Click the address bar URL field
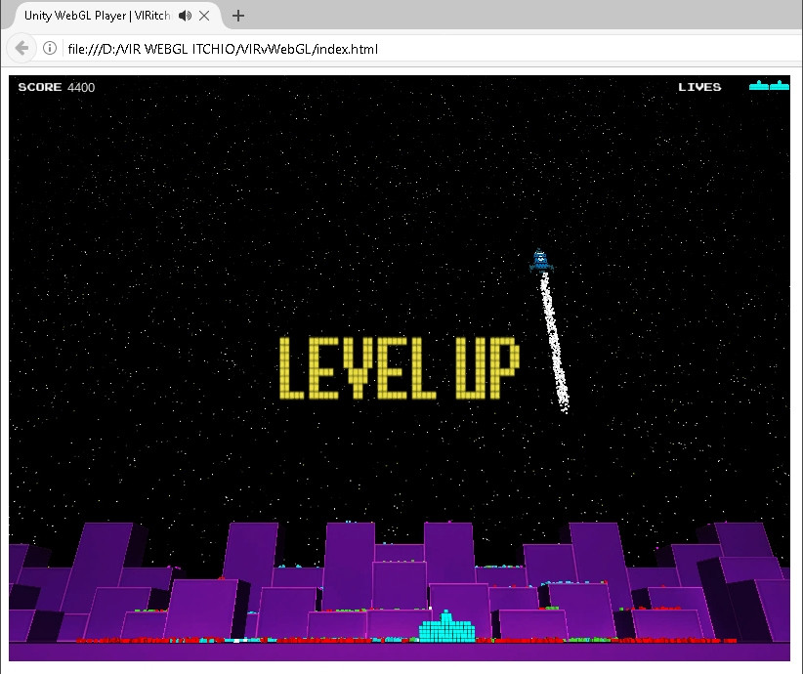This screenshot has width=803, height=674. tap(430, 49)
